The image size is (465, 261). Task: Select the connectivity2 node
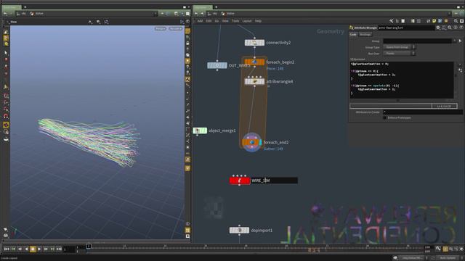click(254, 43)
